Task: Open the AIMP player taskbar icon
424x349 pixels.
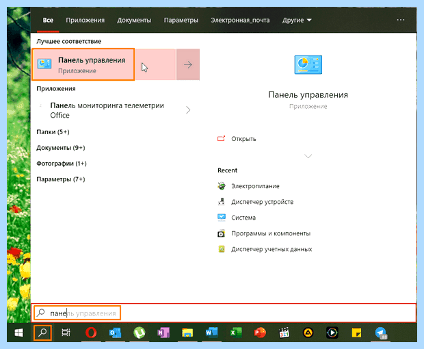Action: tap(308, 333)
